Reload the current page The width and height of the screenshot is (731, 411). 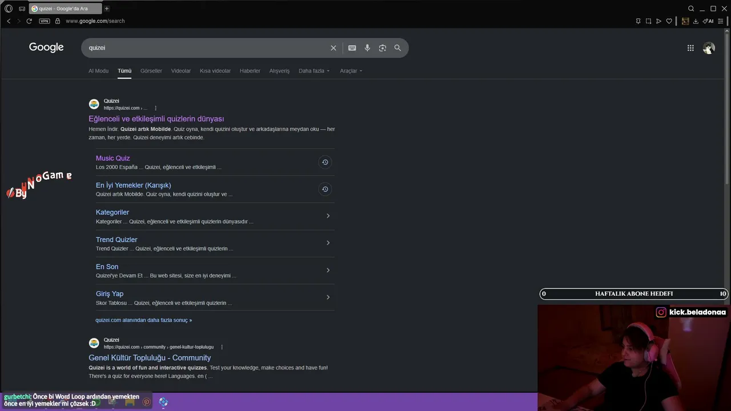[29, 21]
